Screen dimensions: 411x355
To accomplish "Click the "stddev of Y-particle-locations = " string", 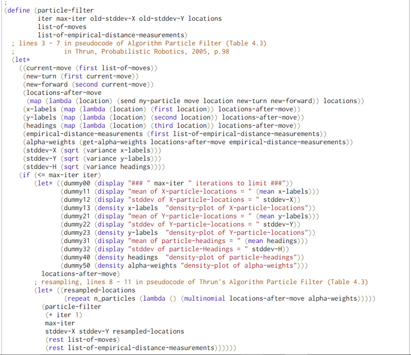I will [x=194, y=225].
